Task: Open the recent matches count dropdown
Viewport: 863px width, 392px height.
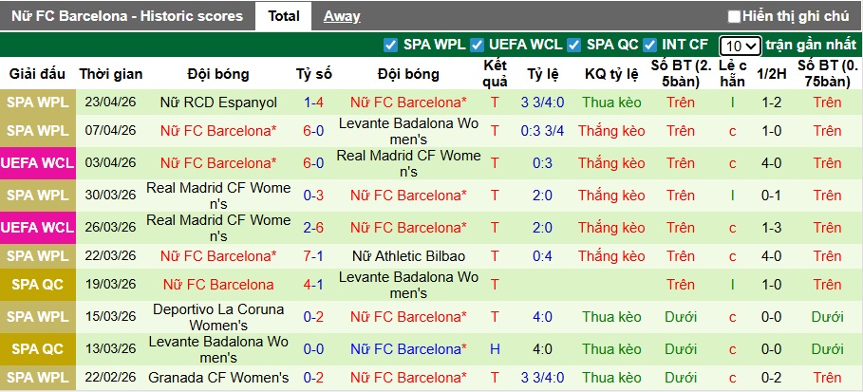Action: tap(740, 46)
